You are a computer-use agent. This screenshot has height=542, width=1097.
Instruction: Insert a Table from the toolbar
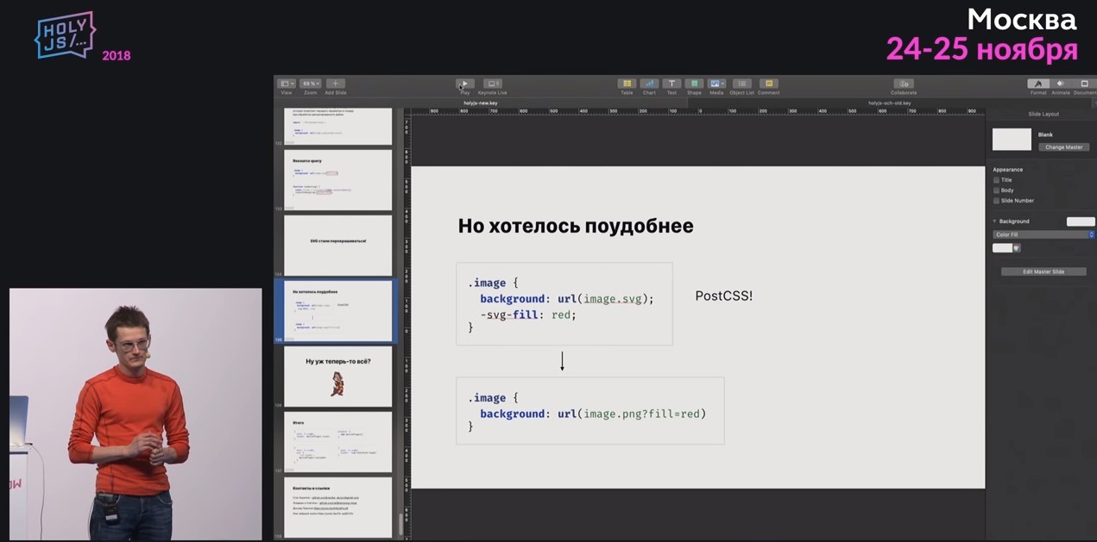627,84
